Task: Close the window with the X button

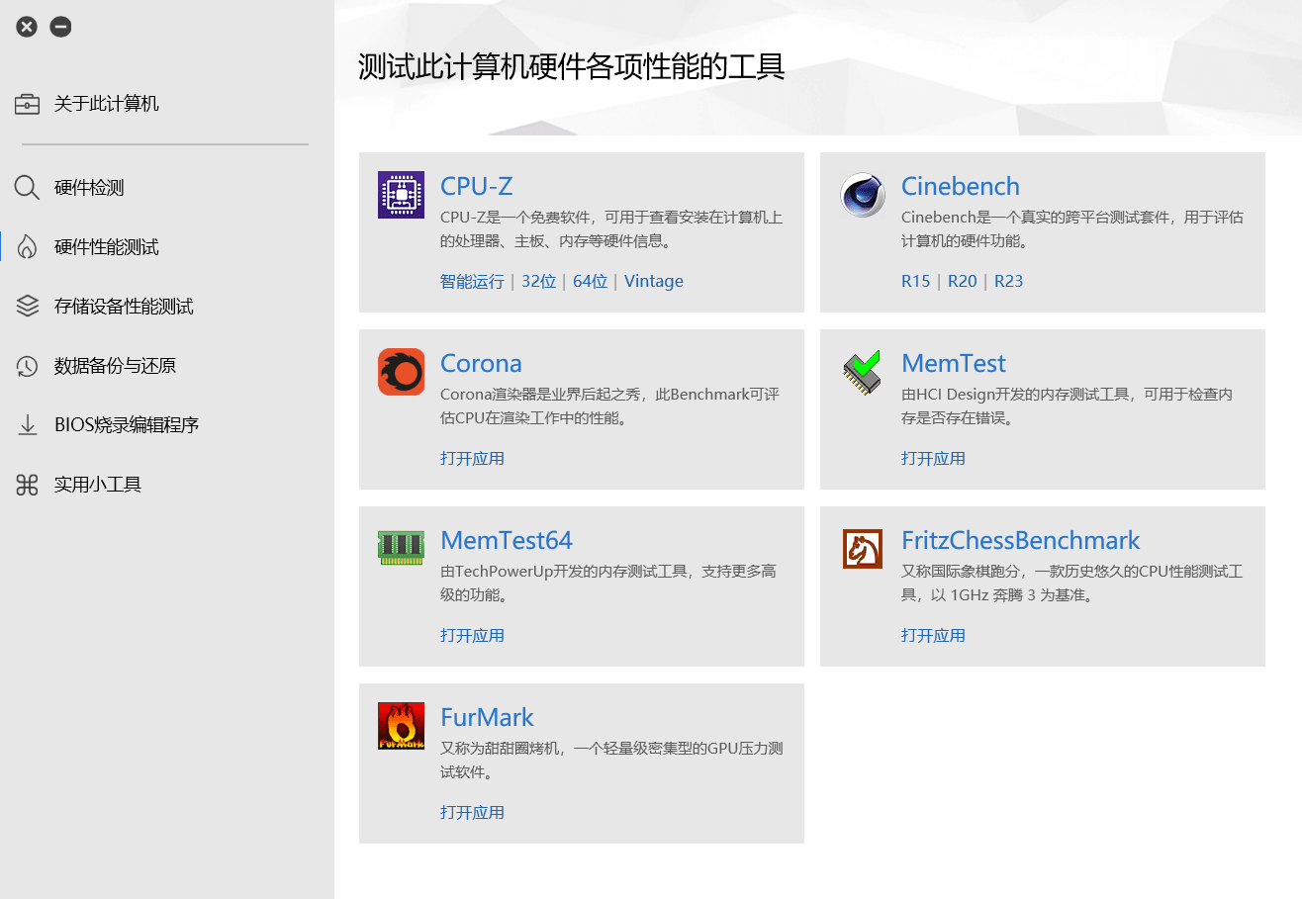Action: point(27,27)
